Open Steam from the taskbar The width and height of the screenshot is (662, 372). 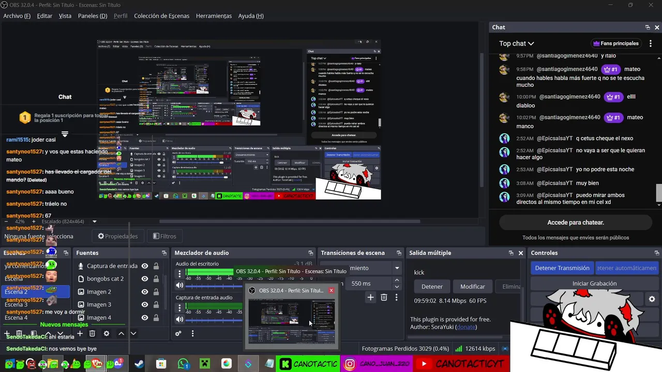139,364
